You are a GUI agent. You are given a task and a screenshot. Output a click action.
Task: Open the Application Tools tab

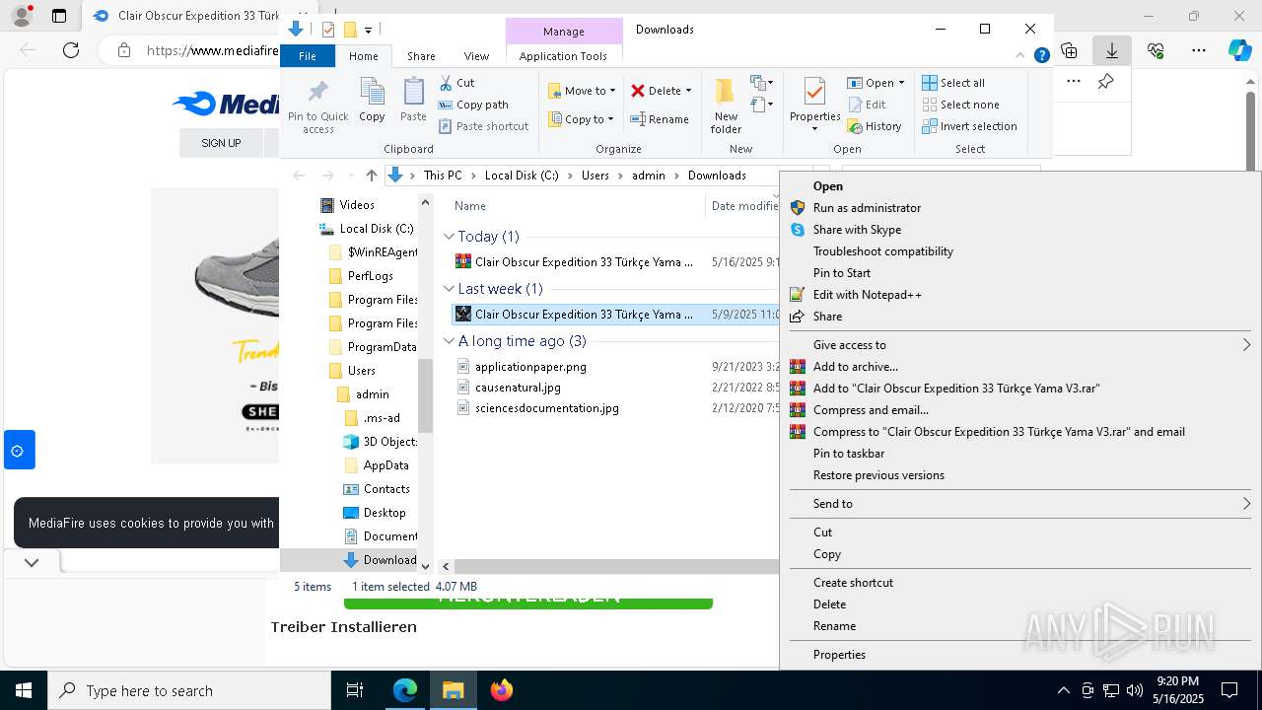563,56
